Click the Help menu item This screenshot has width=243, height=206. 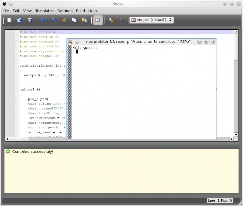(92, 11)
